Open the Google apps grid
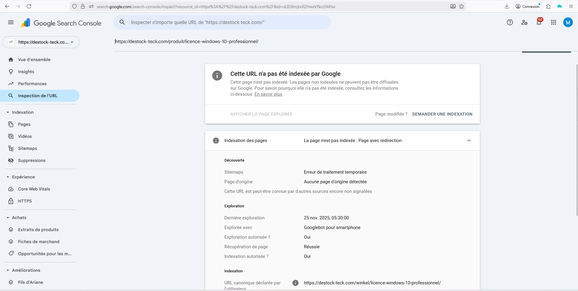578x291 pixels. [x=553, y=22]
